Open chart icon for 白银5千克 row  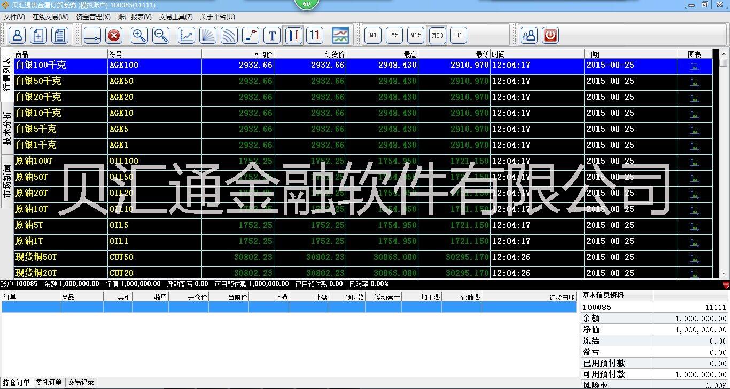[695, 130]
